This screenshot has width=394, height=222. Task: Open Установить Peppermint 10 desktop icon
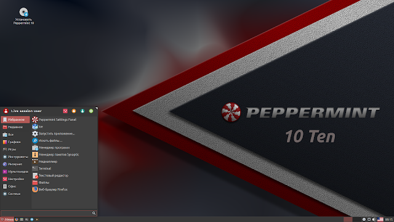(x=23, y=16)
